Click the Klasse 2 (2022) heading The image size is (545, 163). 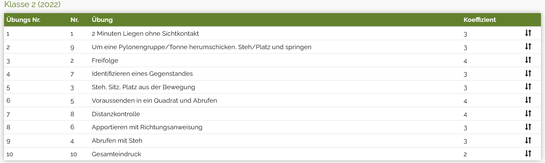tap(32, 4)
